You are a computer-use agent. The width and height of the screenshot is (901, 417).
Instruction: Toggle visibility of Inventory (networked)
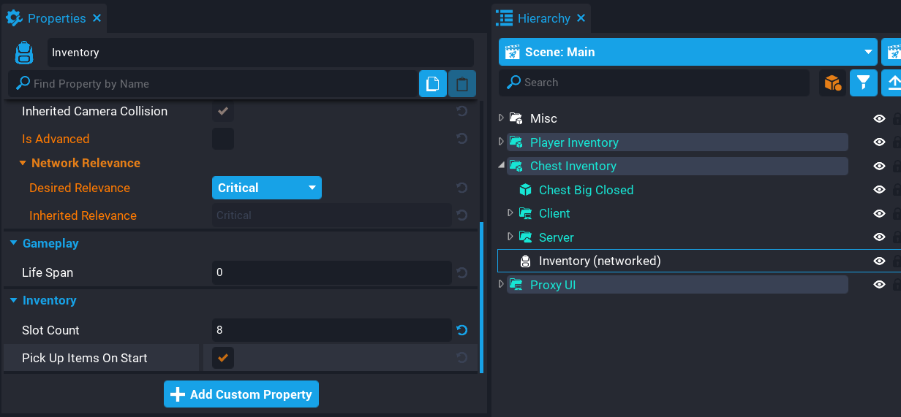(879, 261)
